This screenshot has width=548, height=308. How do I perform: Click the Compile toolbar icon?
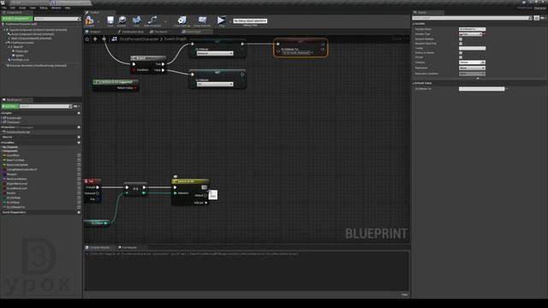click(89, 21)
